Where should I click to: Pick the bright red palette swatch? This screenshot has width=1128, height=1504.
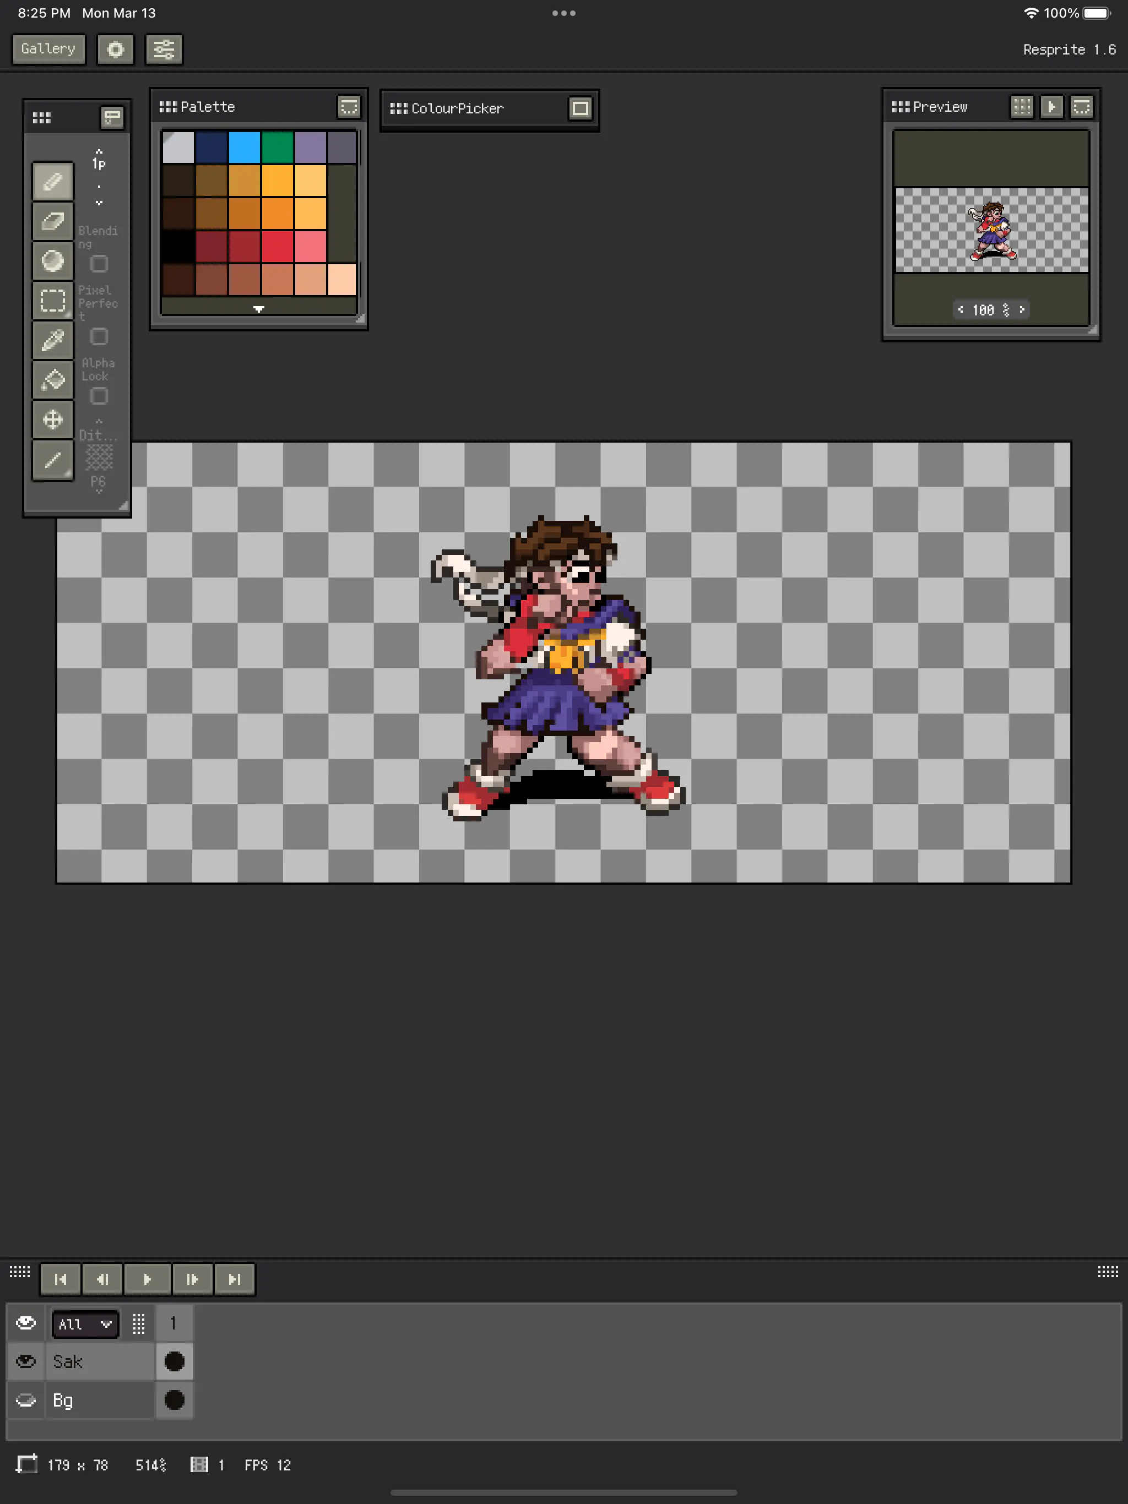(278, 246)
